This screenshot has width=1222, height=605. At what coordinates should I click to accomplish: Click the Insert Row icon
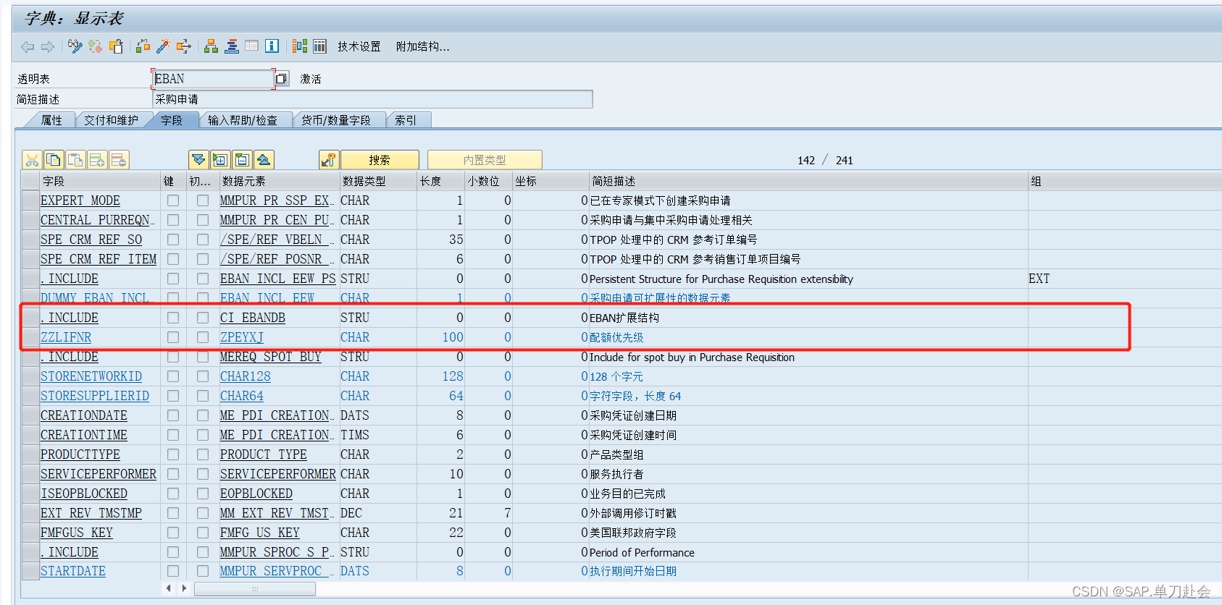coord(97,160)
